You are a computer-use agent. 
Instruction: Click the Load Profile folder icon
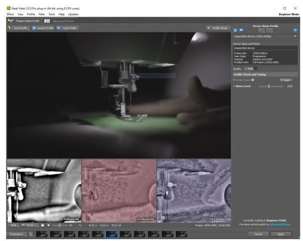[x=59, y=28]
